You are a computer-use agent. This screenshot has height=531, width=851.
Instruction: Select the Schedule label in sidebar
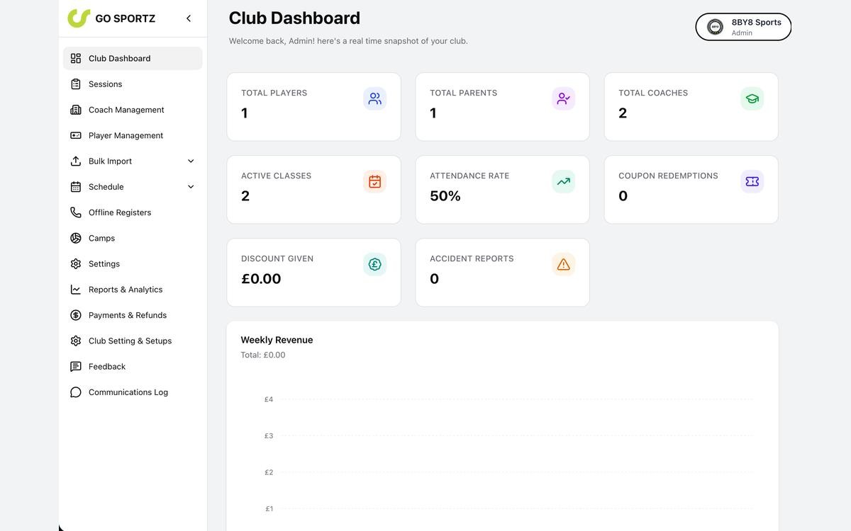[106, 187]
